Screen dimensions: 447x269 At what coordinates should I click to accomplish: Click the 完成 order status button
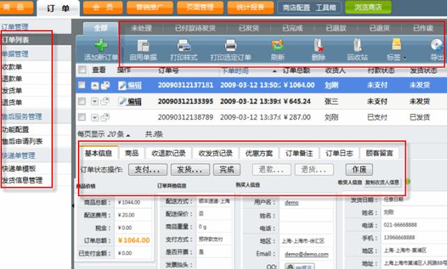pyautogui.click(x=227, y=170)
